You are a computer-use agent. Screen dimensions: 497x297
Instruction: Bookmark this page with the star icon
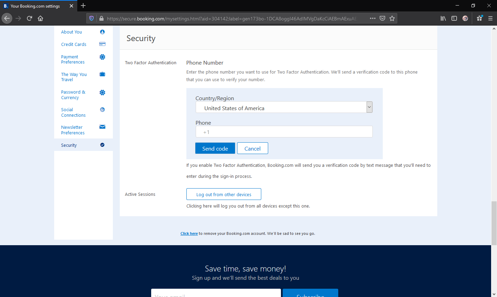coord(392,18)
